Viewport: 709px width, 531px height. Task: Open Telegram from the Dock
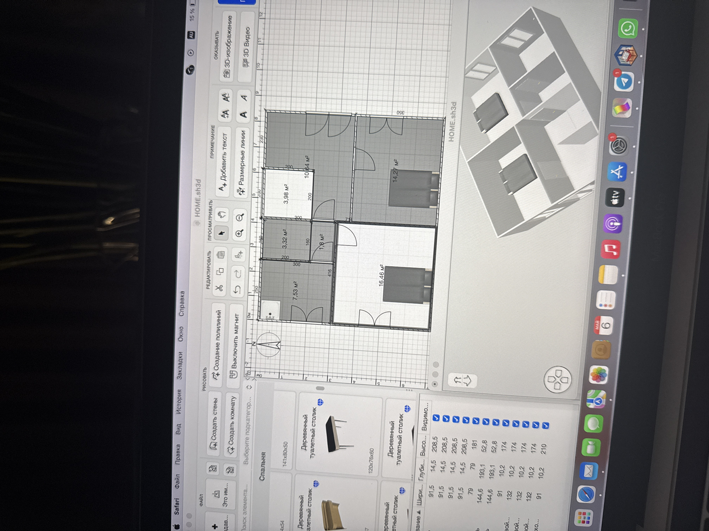624,81
